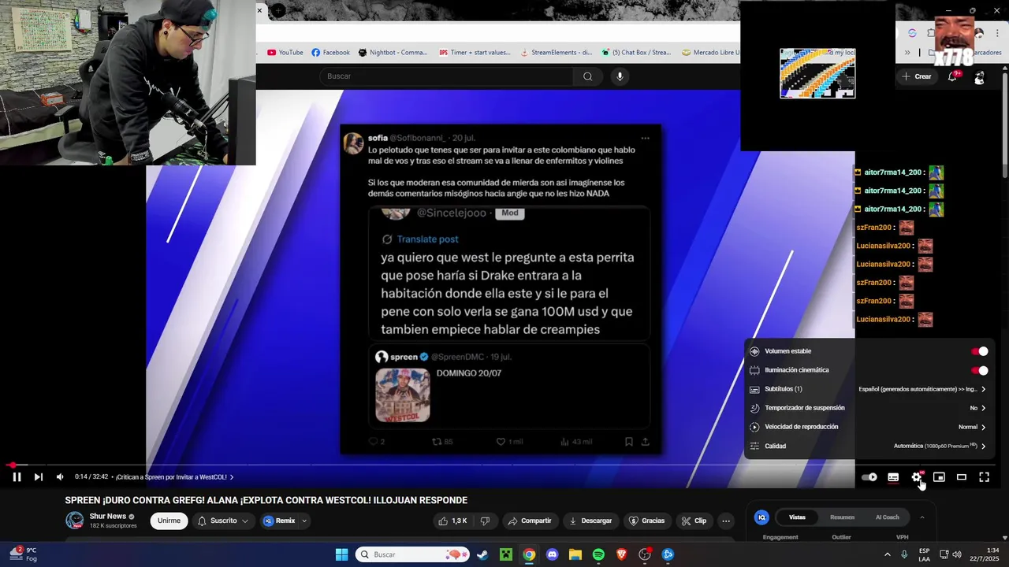Viewport: 1009px width, 567px height.
Task: Click the Remix button
Action: coord(279,521)
